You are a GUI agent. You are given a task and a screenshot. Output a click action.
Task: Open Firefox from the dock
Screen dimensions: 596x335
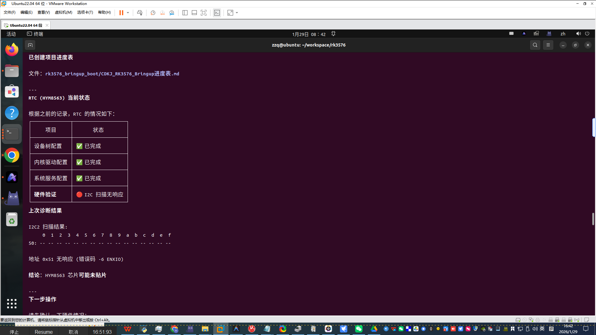click(12, 50)
